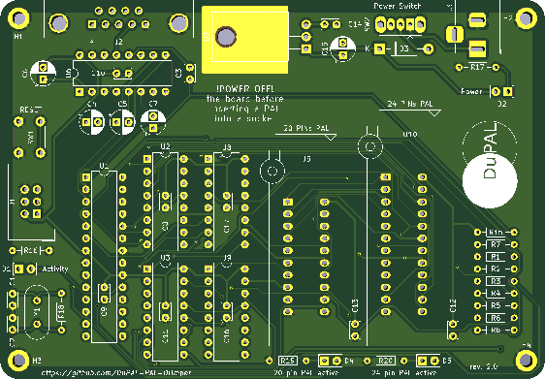The width and height of the screenshot is (545, 379).
Task: Select the white DuPAL logo circle
Action: pyautogui.click(x=490, y=180)
